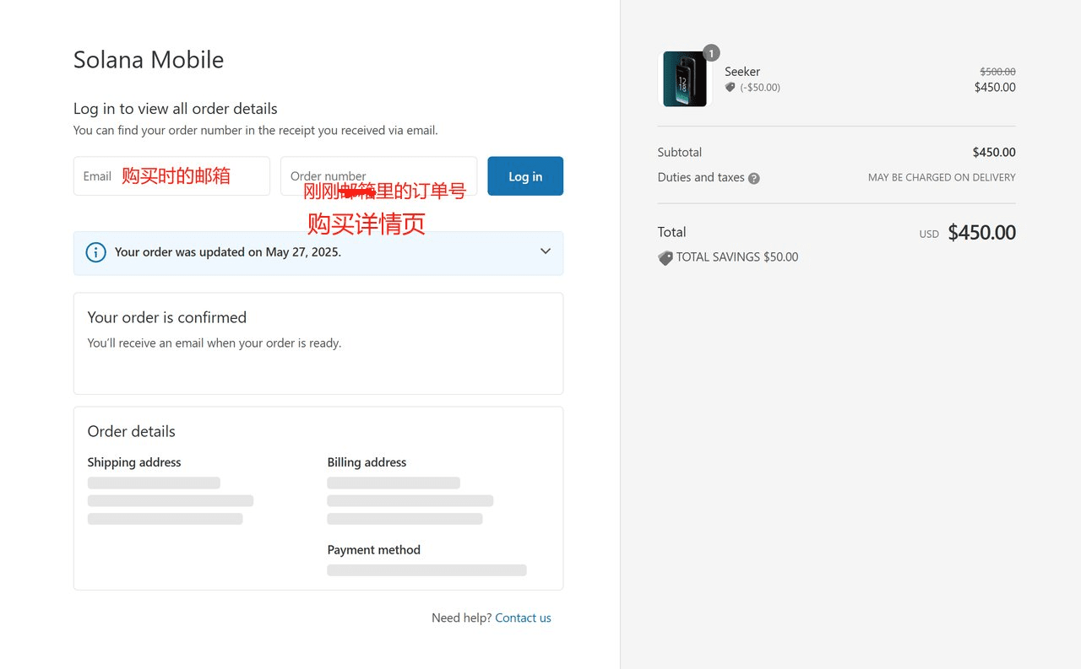Screen dimensions: 1081x669
Task: Click the '(-$50.00)' discount text
Action: [760, 88]
